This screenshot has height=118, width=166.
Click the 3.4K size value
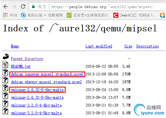[x=126, y=66]
